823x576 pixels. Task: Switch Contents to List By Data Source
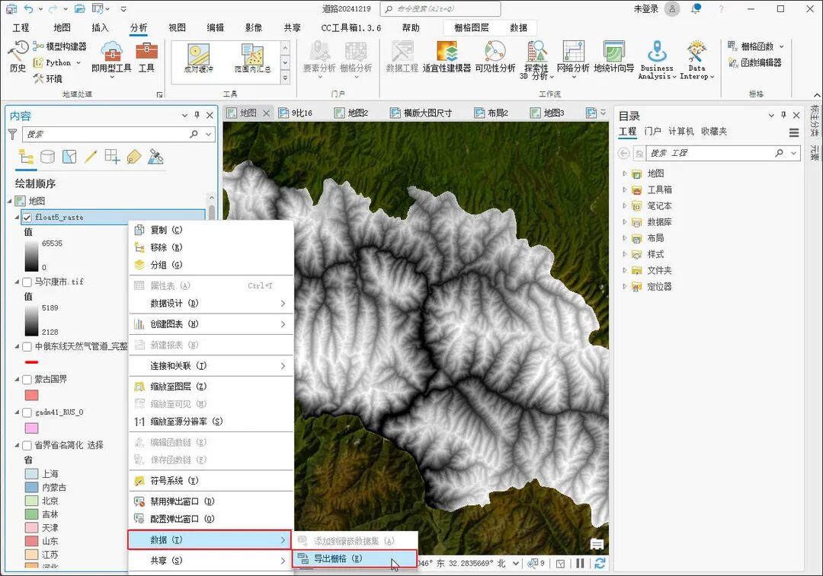48,157
